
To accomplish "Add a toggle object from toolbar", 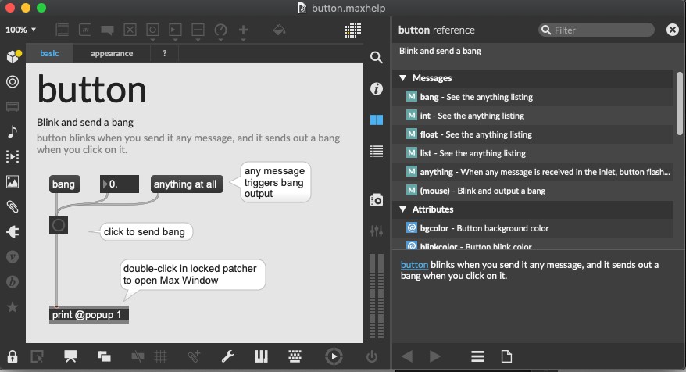I will pyautogui.click(x=130, y=30).
